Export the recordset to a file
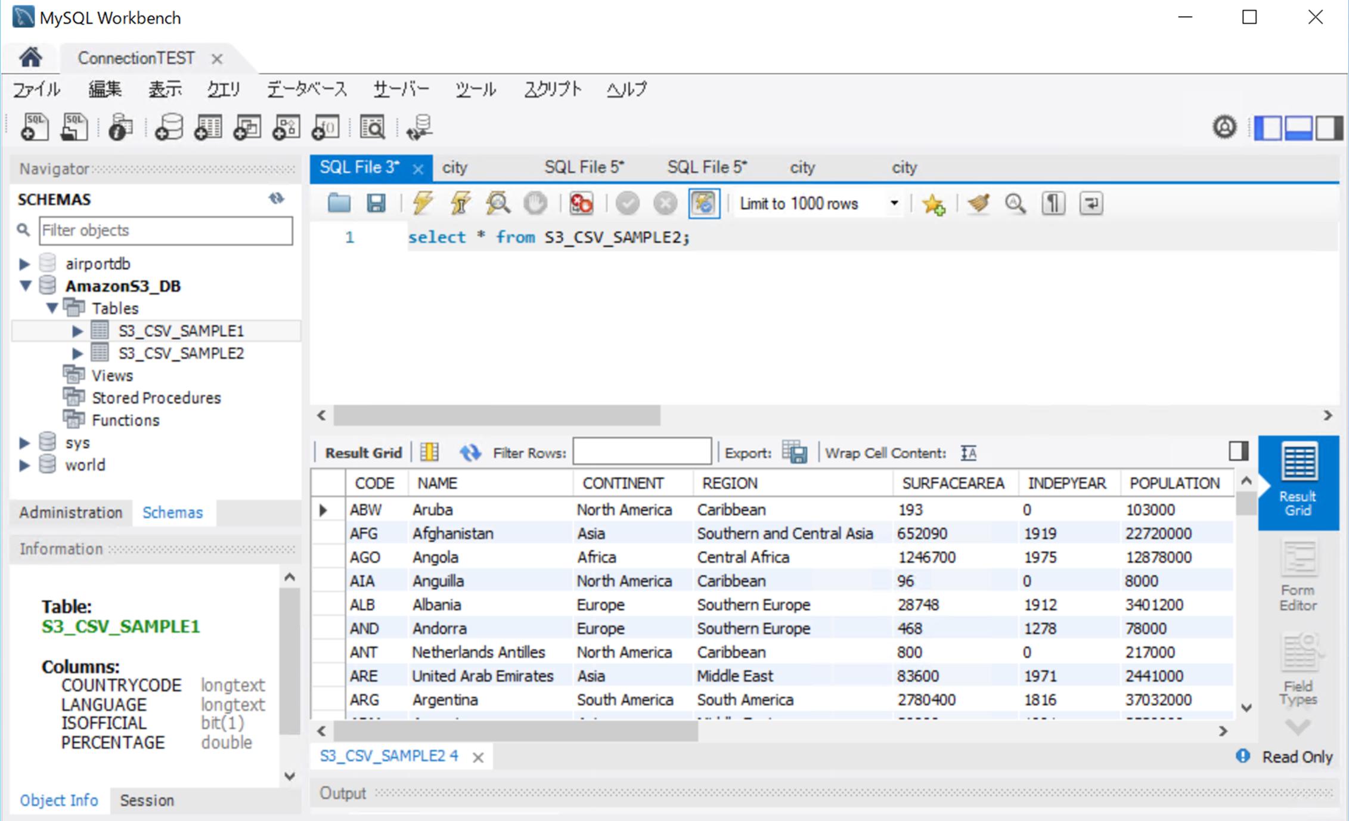Screen dimensions: 1349x821 [795, 453]
